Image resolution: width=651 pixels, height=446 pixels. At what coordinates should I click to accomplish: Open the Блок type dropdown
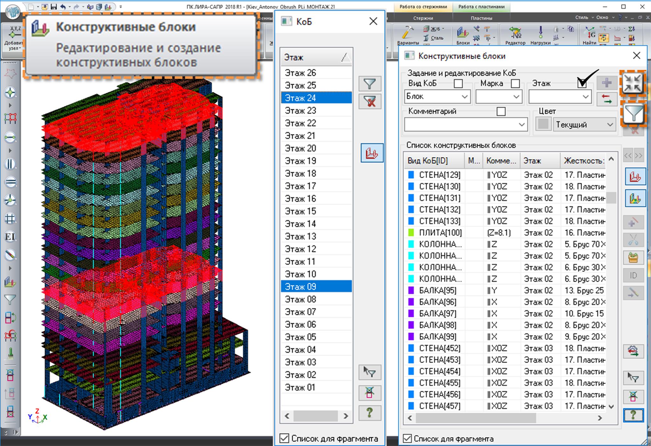(x=464, y=97)
